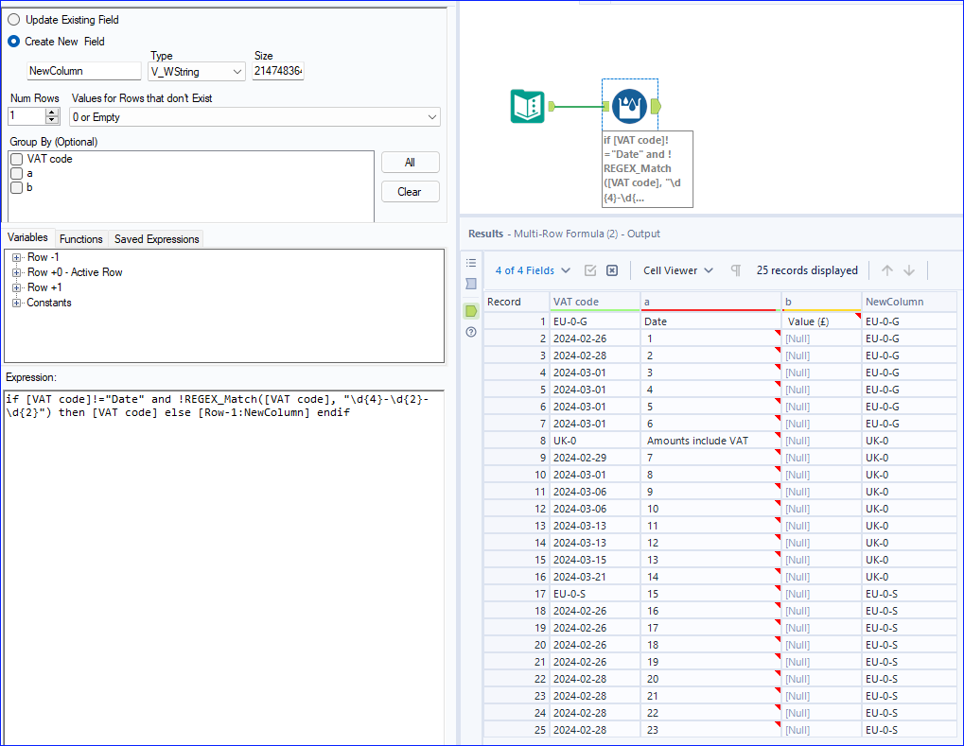Click the help question mark icon
This screenshot has width=964, height=746.
471,332
